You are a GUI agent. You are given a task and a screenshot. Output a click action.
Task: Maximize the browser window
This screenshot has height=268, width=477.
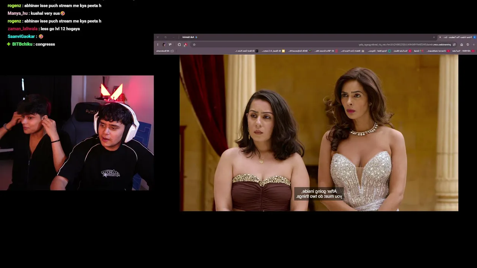click(x=165, y=37)
